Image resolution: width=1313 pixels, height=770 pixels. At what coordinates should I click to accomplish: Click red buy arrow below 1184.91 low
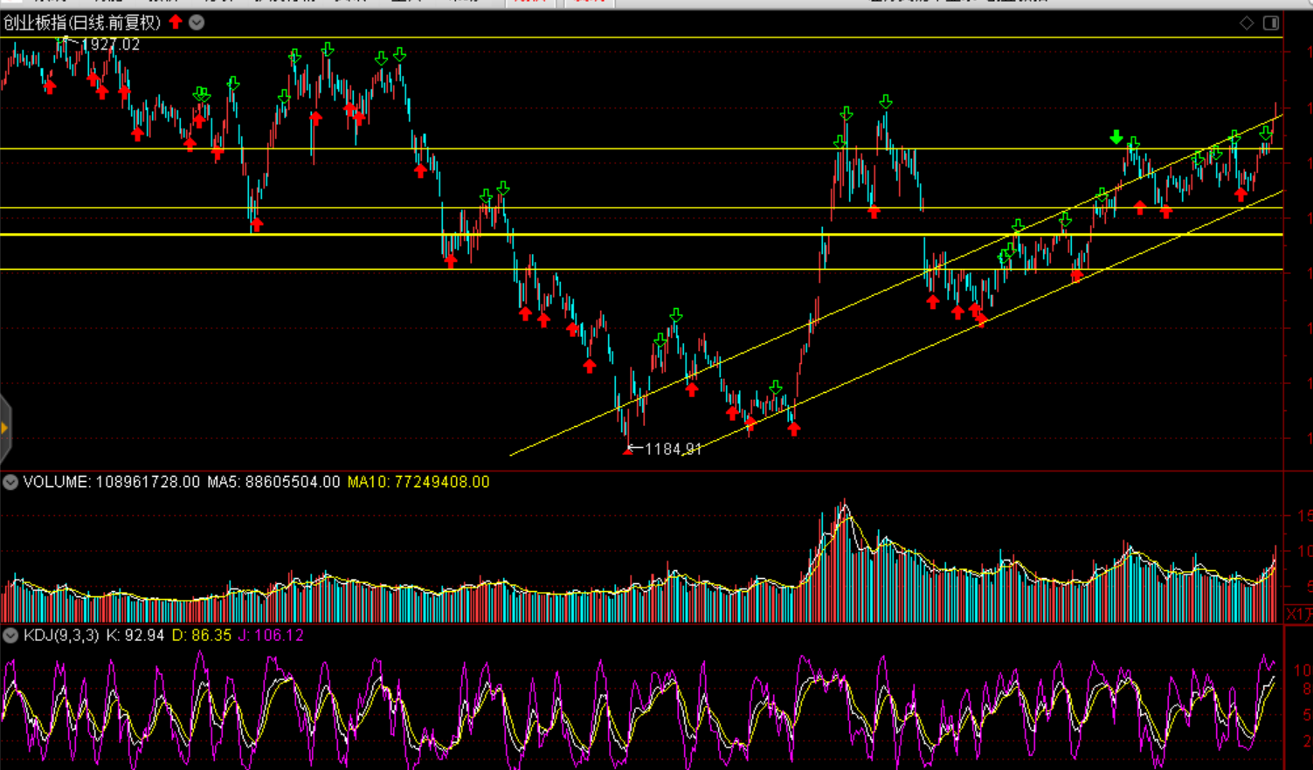click(627, 451)
